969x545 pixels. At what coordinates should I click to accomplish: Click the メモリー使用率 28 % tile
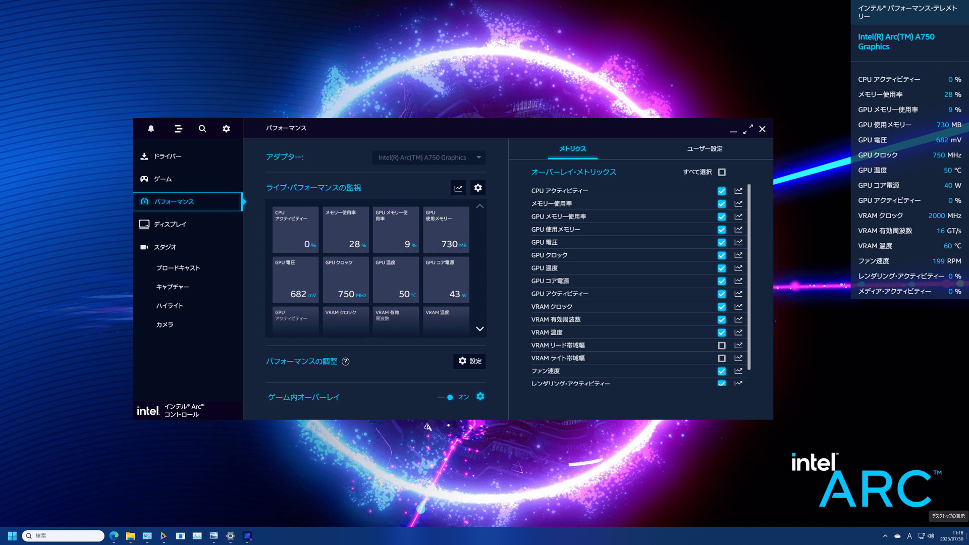click(x=346, y=230)
